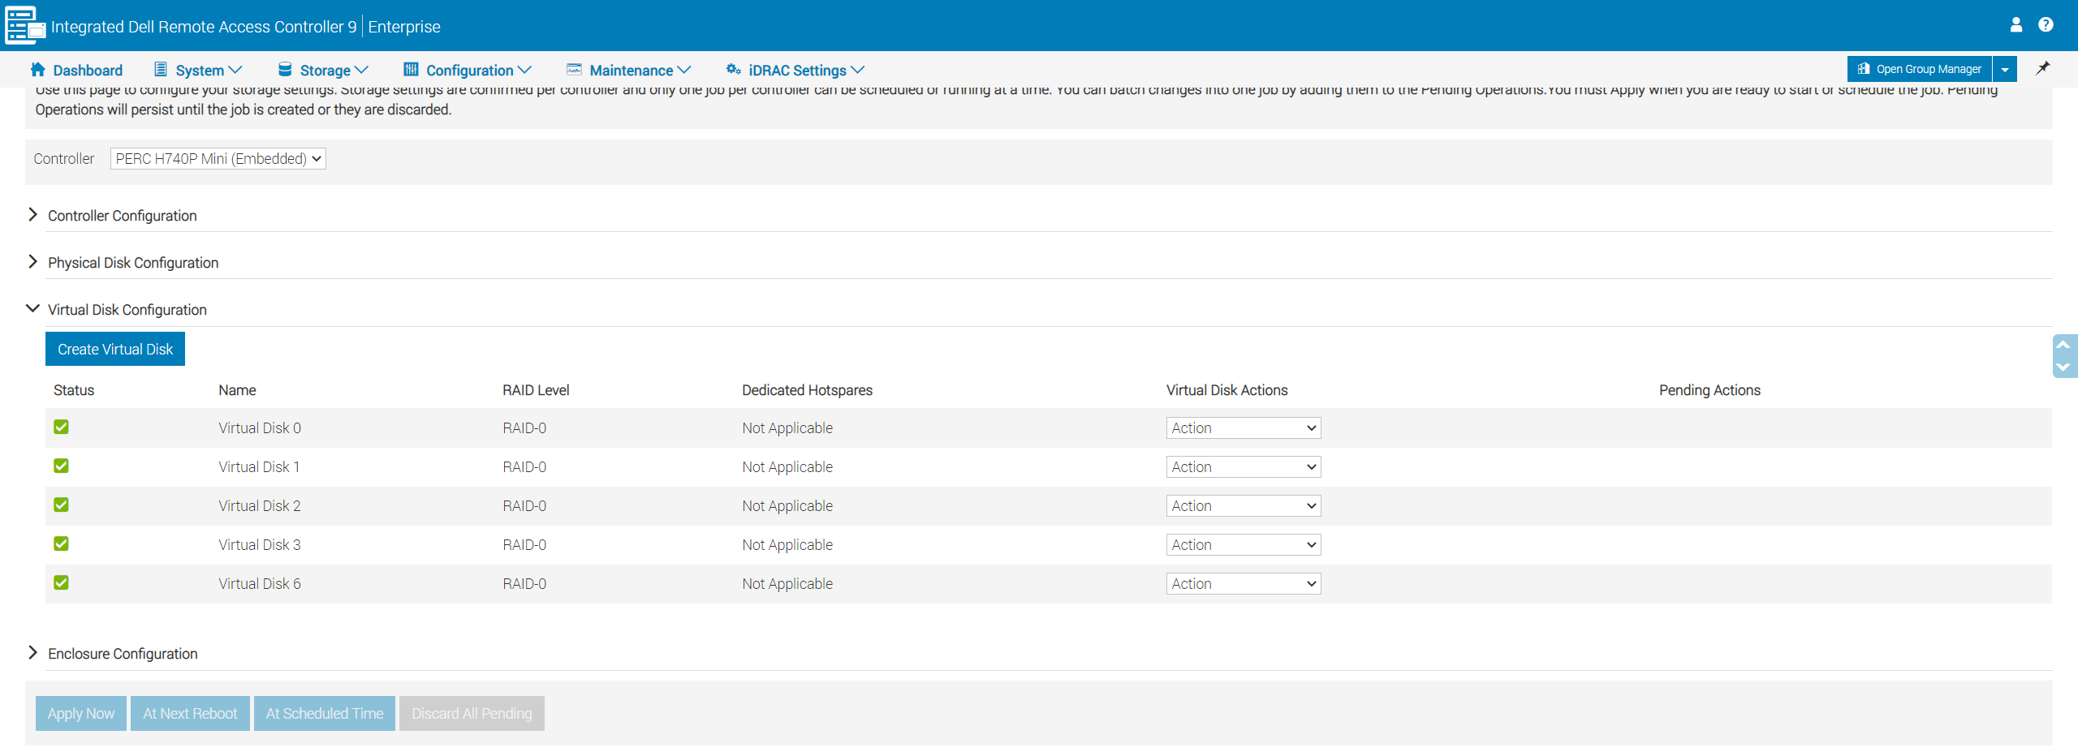Open the Controller selection dropdown

pyautogui.click(x=218, y=159)
